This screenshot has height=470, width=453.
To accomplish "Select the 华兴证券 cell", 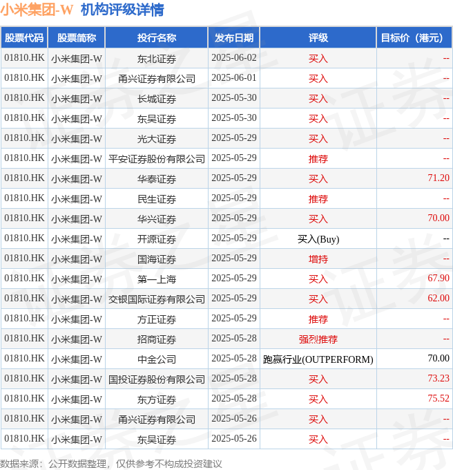I will [157, 219].
